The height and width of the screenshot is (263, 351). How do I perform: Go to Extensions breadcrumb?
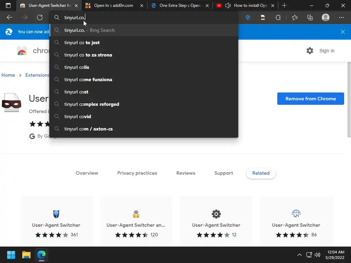(x=37, y=75)
